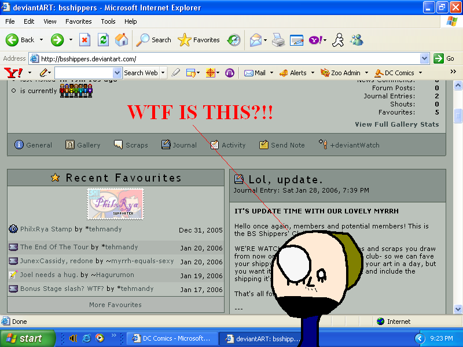
Task: Open the Journal profile tab
Action: pyautogui.click(x=179, y=145)
